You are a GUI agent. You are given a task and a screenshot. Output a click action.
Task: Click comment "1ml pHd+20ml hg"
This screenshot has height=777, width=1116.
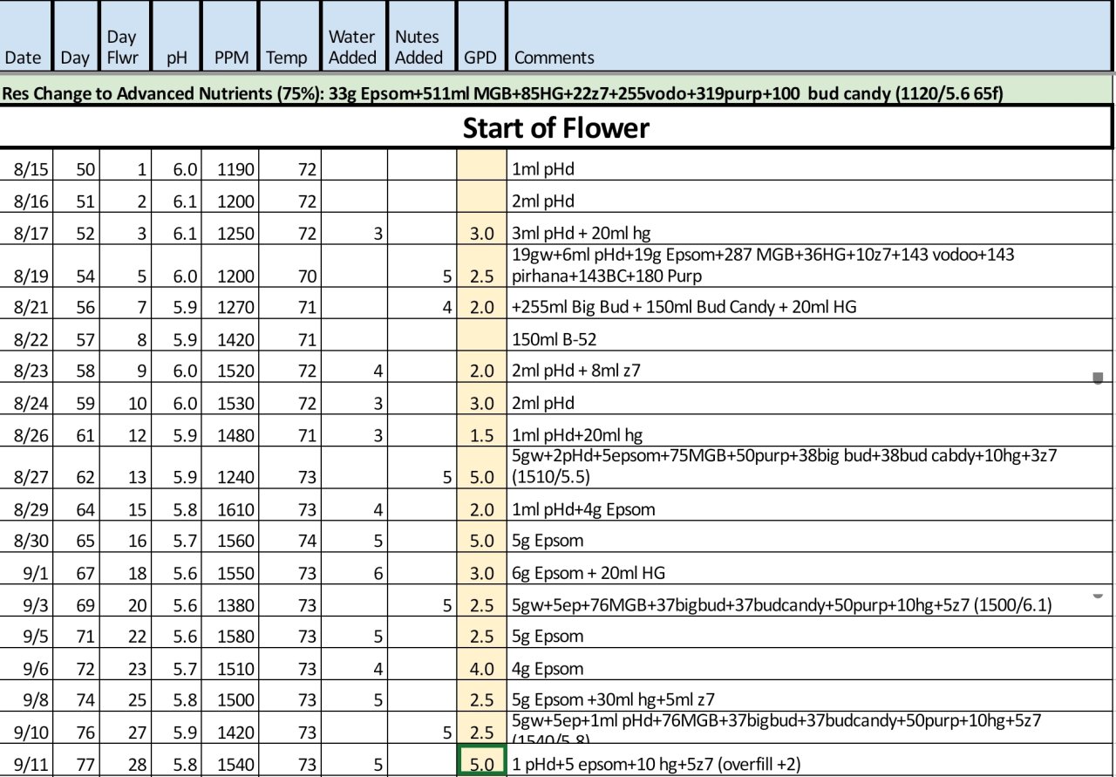pos(578,436)
